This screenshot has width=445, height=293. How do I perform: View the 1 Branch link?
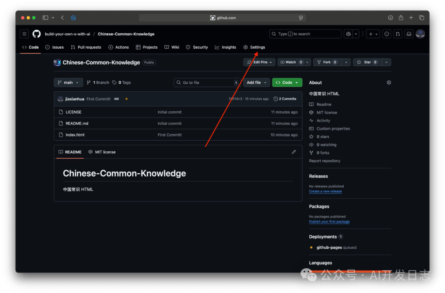point(98,83)
